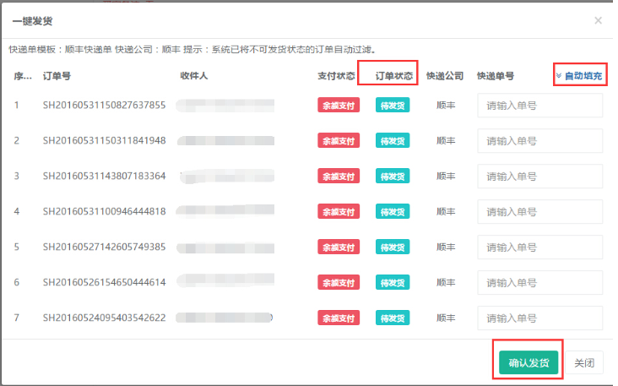Close the 一键发货 dialog with the X
Image resolution: width=618 pixels, height=386 pixels.
click(x=598, y=20)
